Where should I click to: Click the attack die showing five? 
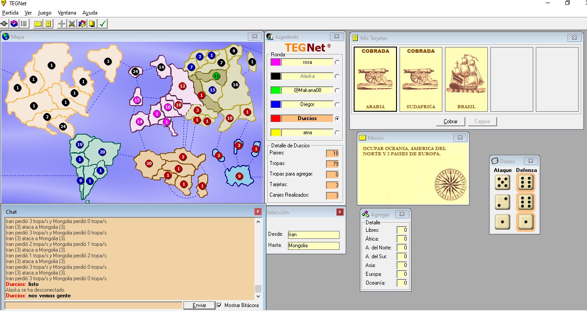502,183
